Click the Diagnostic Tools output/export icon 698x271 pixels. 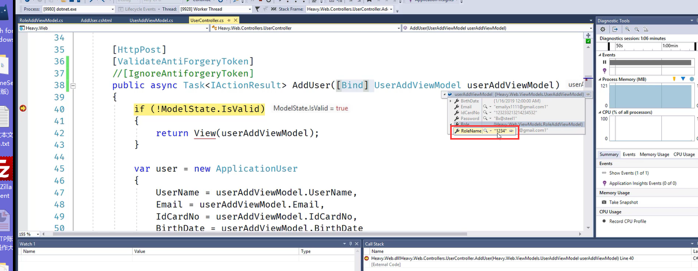point(615,29)
